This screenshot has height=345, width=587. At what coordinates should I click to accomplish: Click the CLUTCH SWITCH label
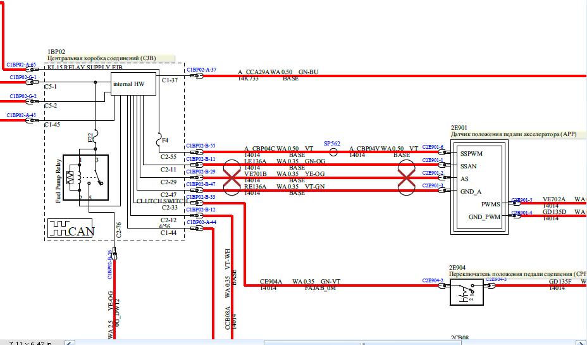tap(162, 201)
